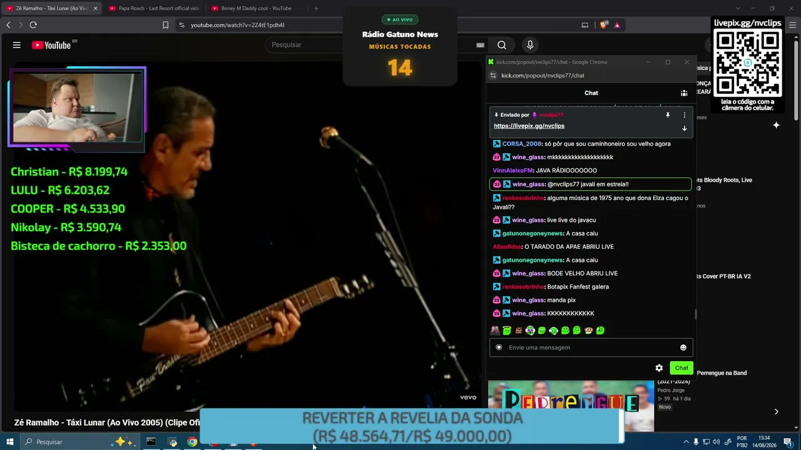Open the livepix.gg/nvclips pinned link
Viewport: 801px width, 450px height.
pyautogui.click(x=529, y=126)
